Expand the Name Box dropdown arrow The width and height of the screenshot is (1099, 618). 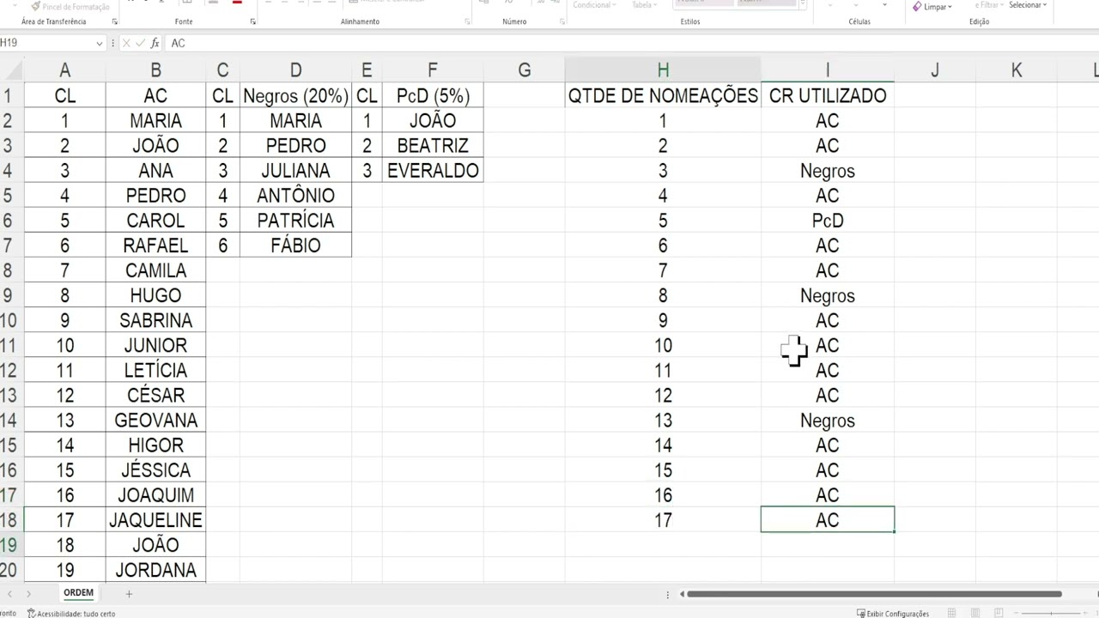click(x=100, y=43)
